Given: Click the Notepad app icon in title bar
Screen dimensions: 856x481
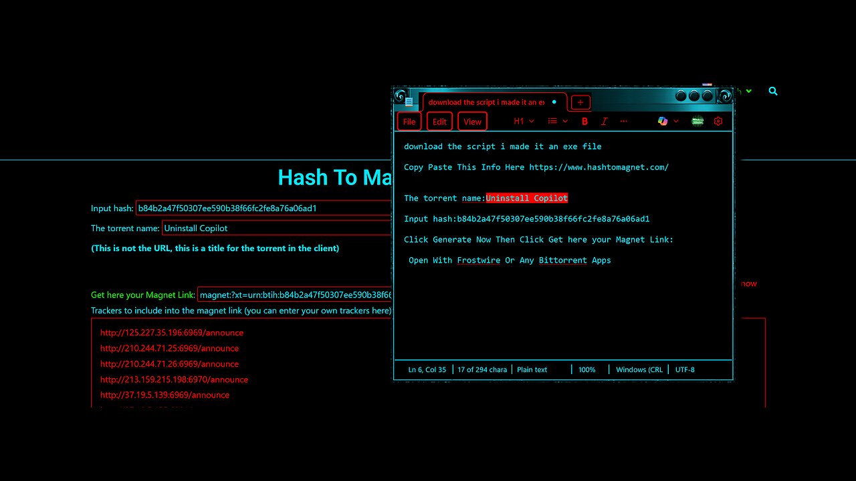Looking at the screenshot, I should click(409, 102).
